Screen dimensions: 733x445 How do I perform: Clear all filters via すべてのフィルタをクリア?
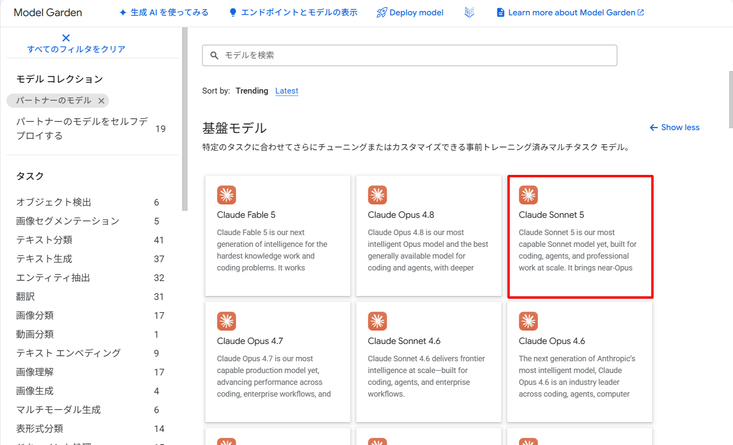pos(76,49)
